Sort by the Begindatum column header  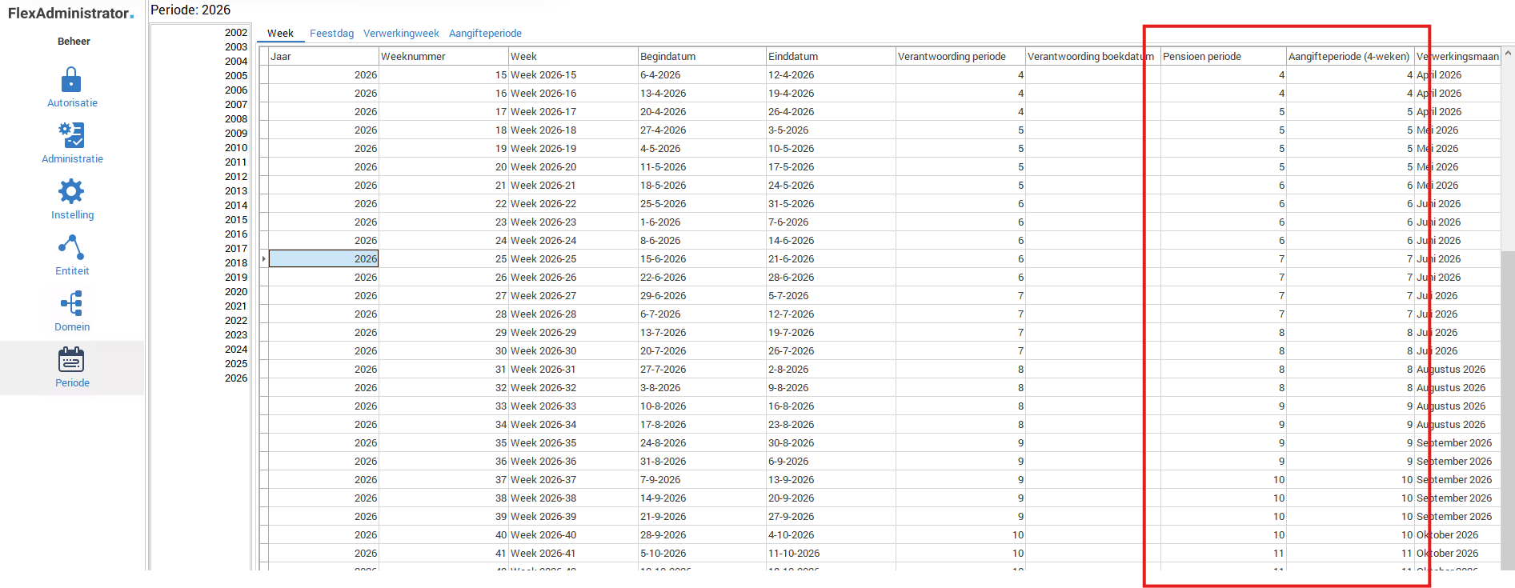click(x=702, y=56)
